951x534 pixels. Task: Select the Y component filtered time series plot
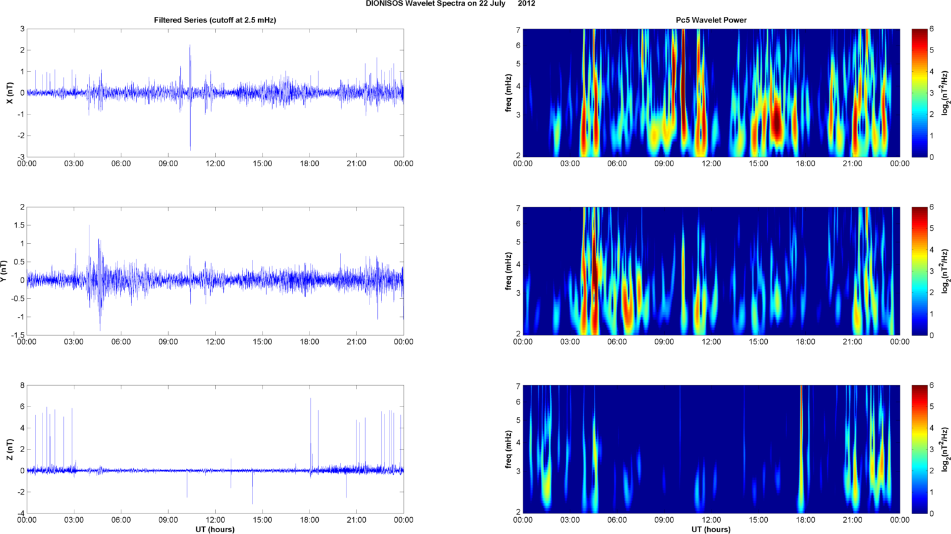pos(215,271)
